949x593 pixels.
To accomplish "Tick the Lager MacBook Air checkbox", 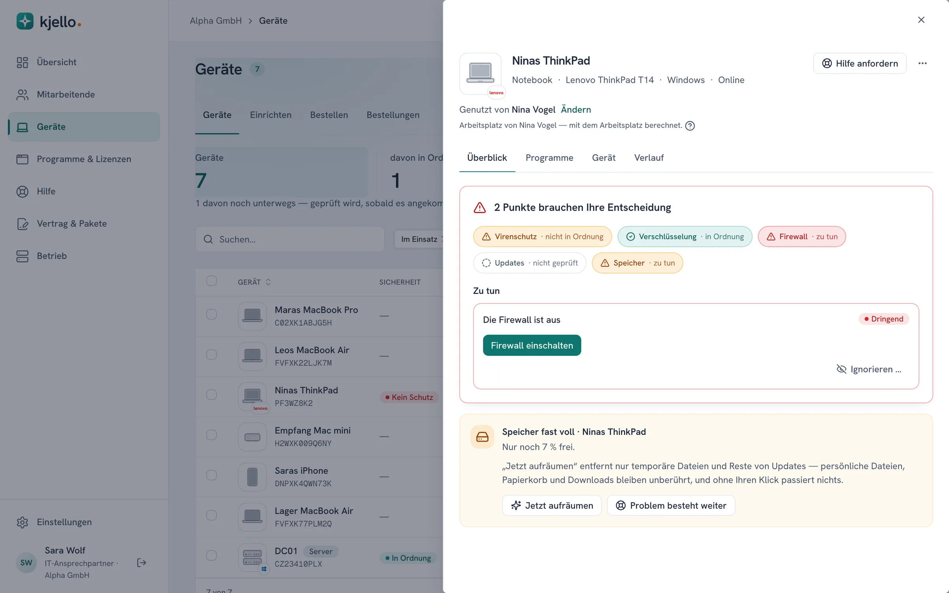I will 212,515.
